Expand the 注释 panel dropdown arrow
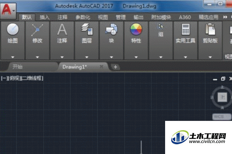 click(62, 57)
